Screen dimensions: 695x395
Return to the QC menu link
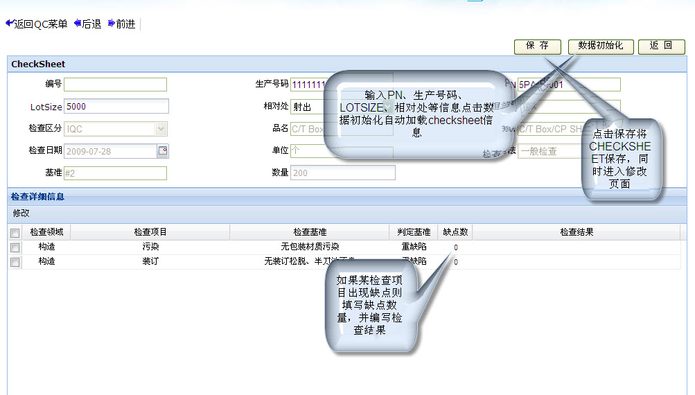(x=40, y=24)
